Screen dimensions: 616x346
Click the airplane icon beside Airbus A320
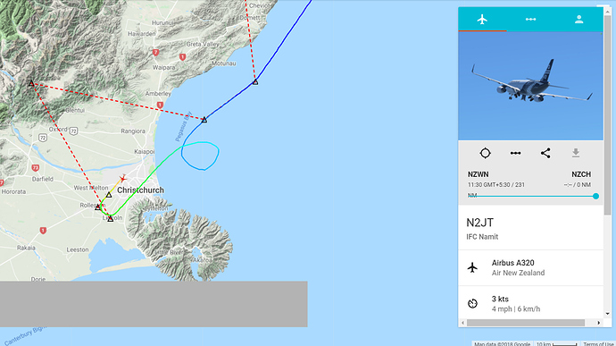[x=472, y=267]
